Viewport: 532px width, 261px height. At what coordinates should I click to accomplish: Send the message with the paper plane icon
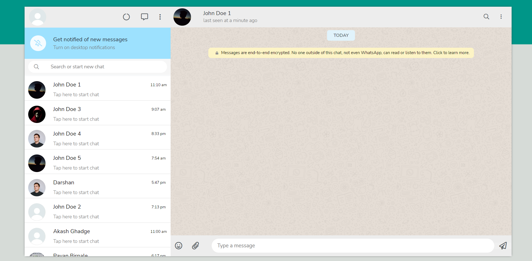(503, 246)
